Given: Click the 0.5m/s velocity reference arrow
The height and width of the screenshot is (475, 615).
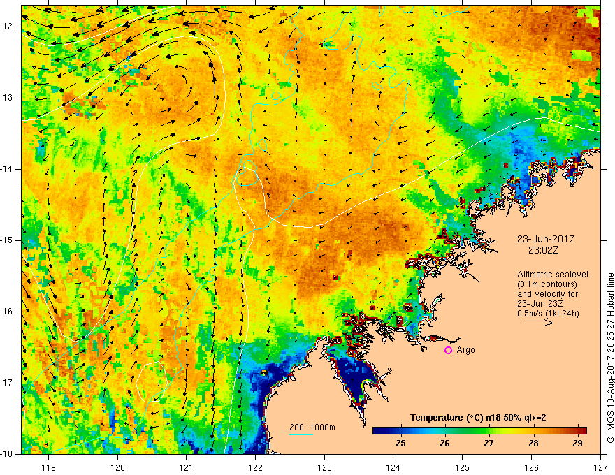Looking at the screenshot, I should [539, 323].
